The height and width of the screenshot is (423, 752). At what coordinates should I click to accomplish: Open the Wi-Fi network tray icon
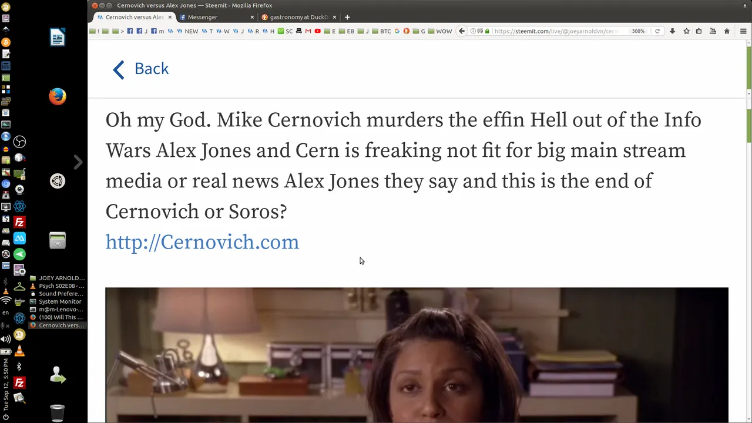[x=6, y=301]
